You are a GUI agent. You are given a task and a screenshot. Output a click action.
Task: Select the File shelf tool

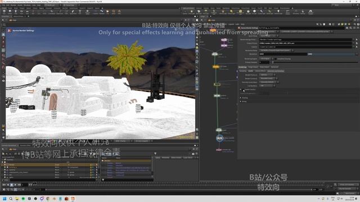(107, 12)
